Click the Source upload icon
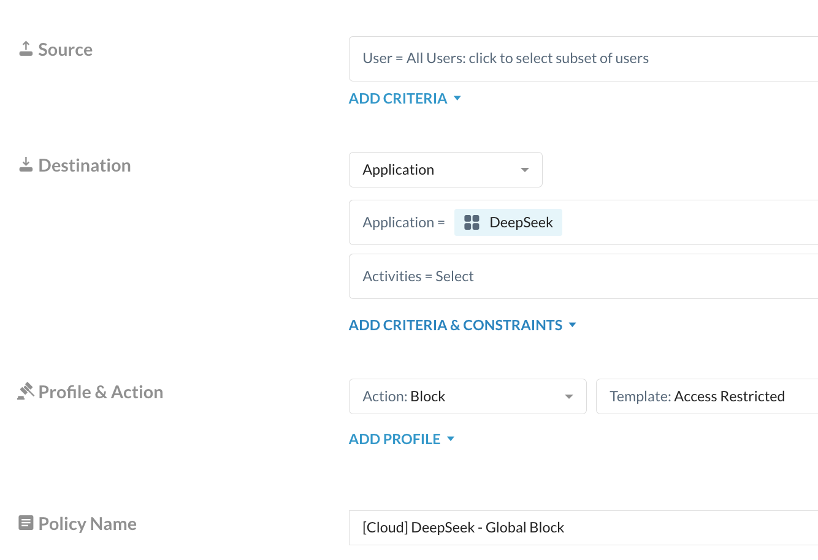 pos(26,49)
